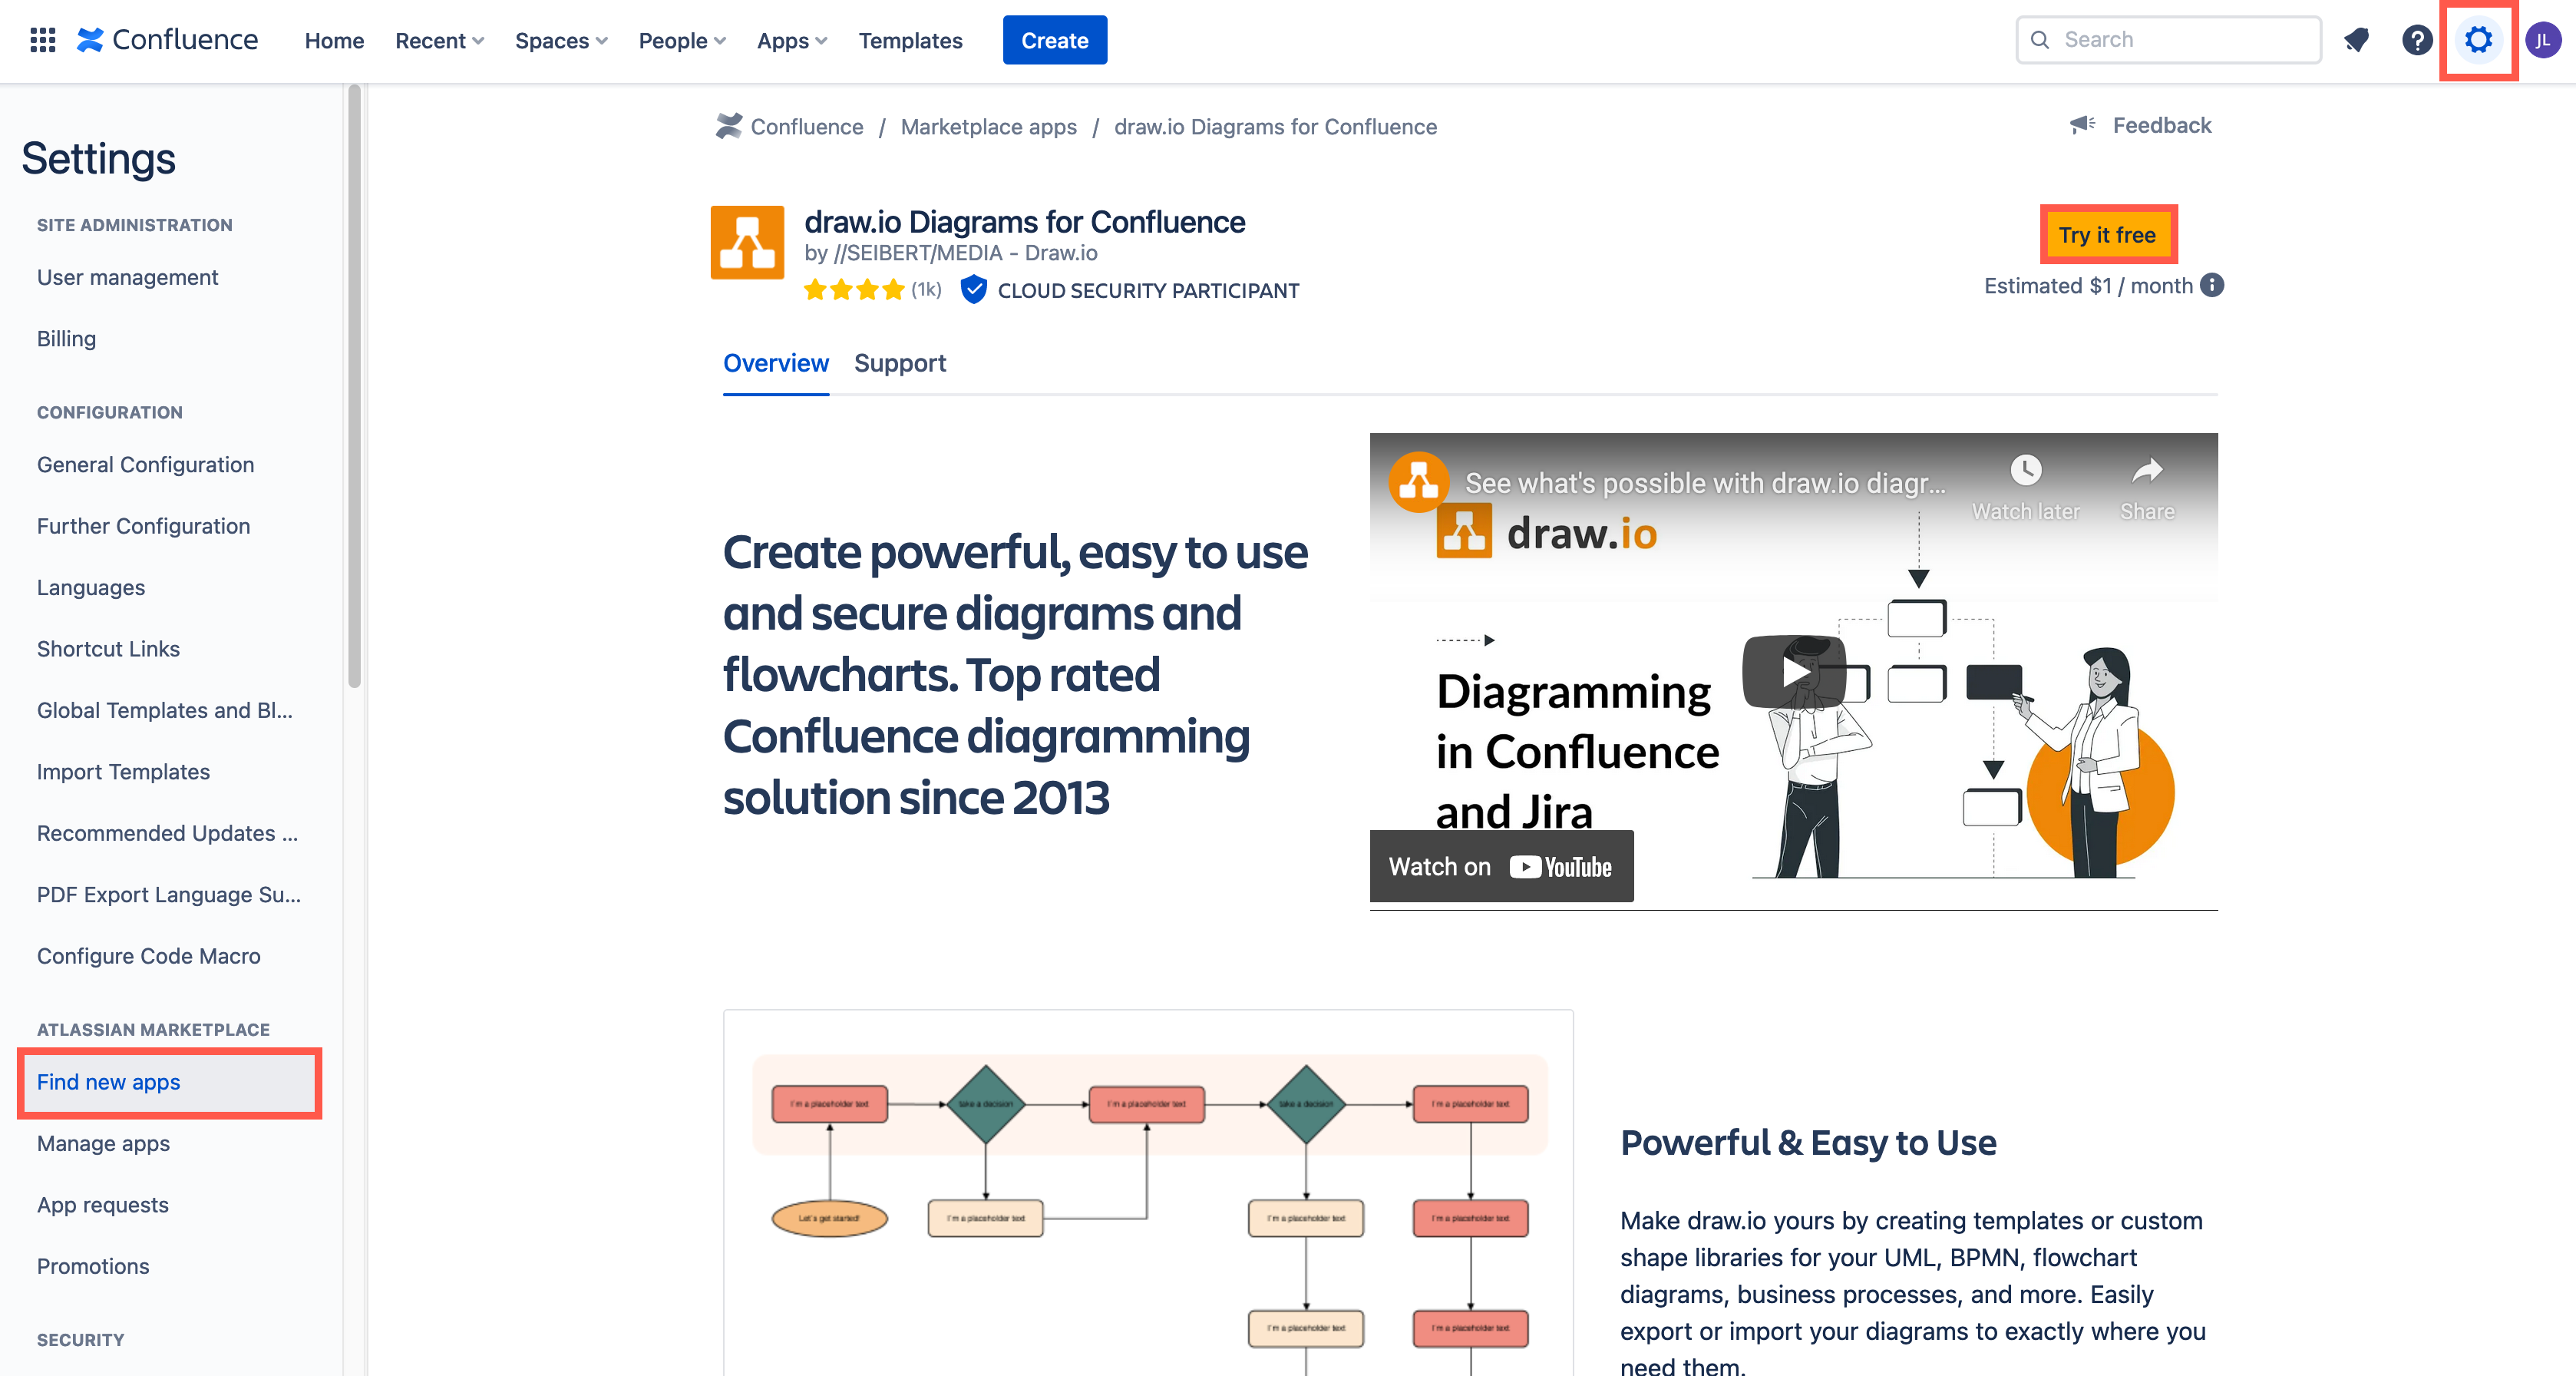Click the Try it free button
Screen dimensions: 2576x1376
point(2109,233)
